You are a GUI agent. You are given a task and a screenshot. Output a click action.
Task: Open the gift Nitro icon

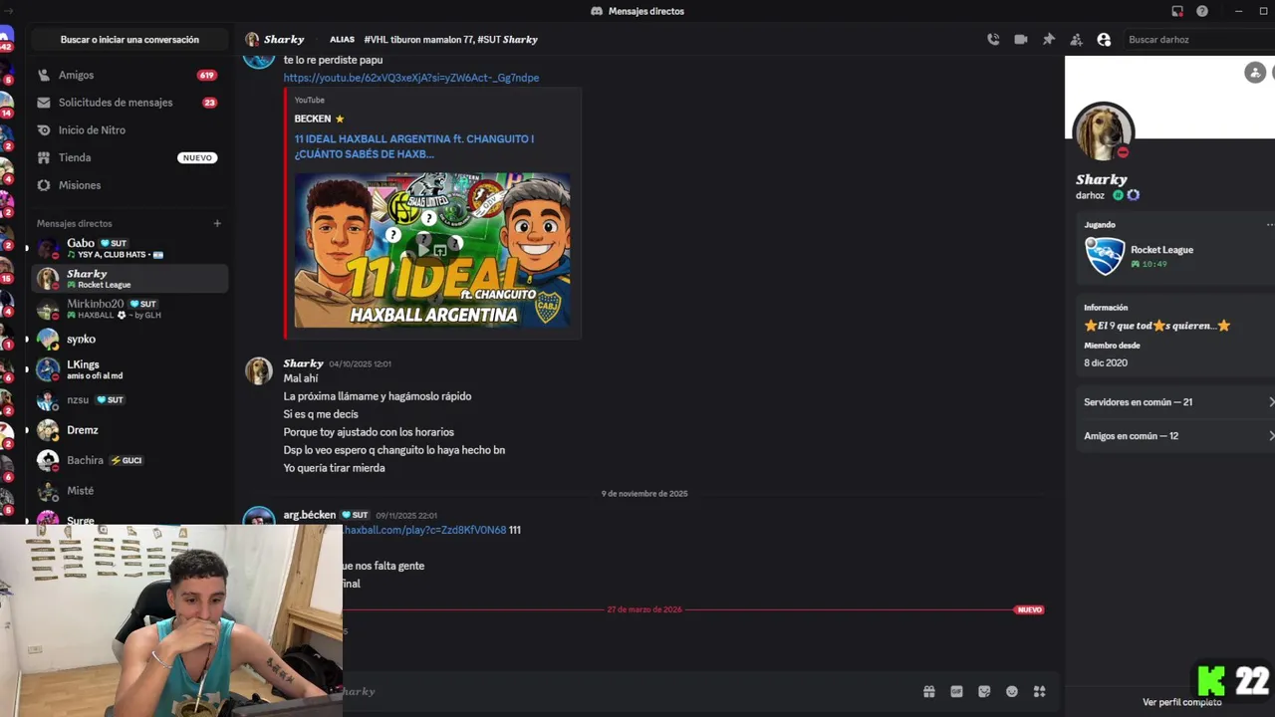point(928,691)
